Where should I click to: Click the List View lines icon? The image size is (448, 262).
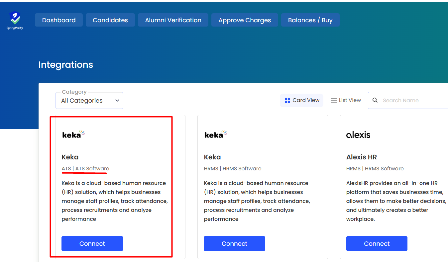click(x=334, y=100)
